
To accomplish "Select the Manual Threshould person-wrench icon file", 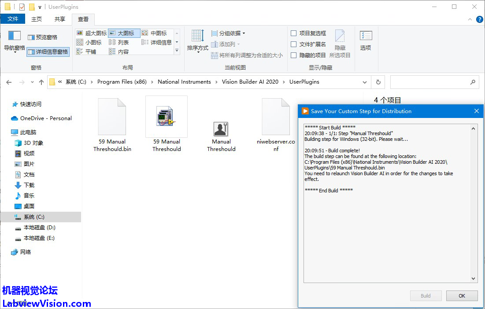I will [x=221, y=129].
